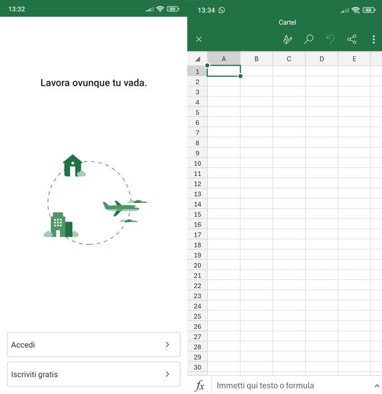Screen dimensions: 382x394
Task: Open the three-dot overflow menu
Action: 374,39
